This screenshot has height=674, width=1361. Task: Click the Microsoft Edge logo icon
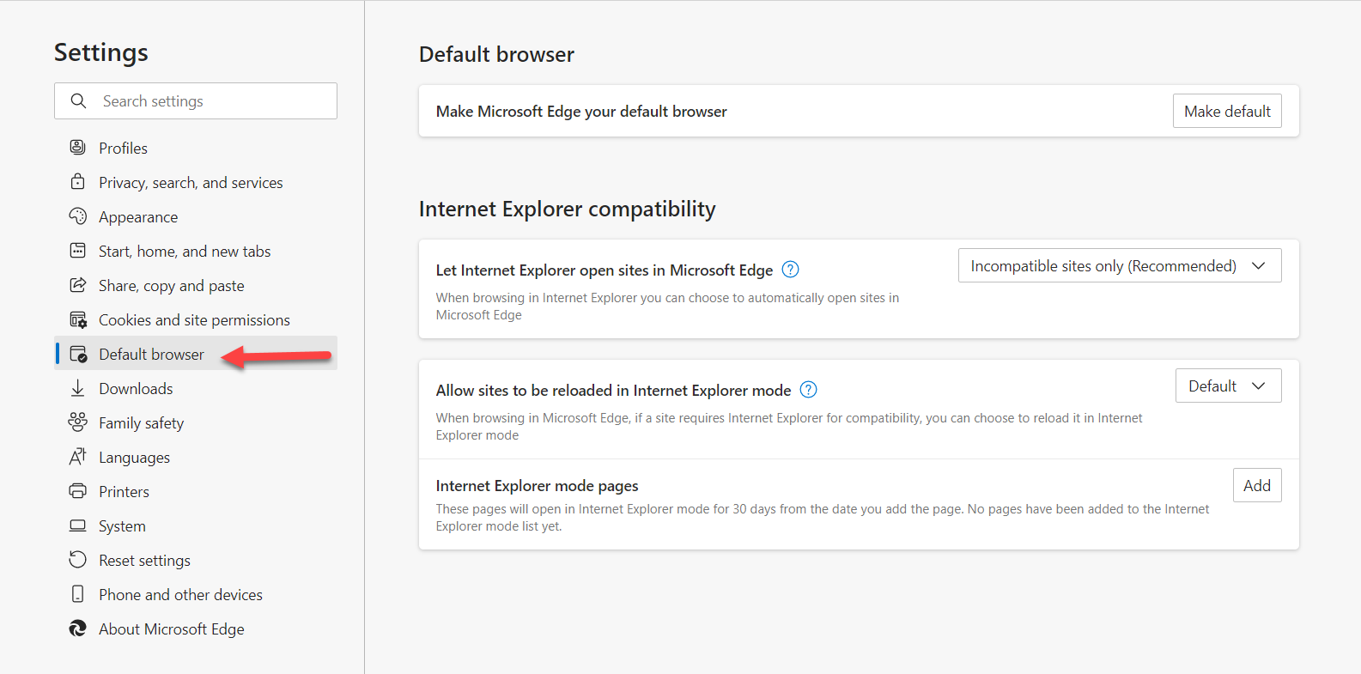(x=77, y=628)
